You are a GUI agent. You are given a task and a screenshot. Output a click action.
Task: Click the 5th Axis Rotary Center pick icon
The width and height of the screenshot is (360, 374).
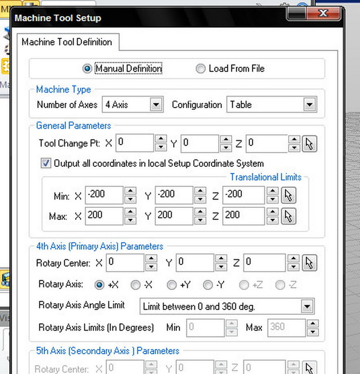click(309, 368)
